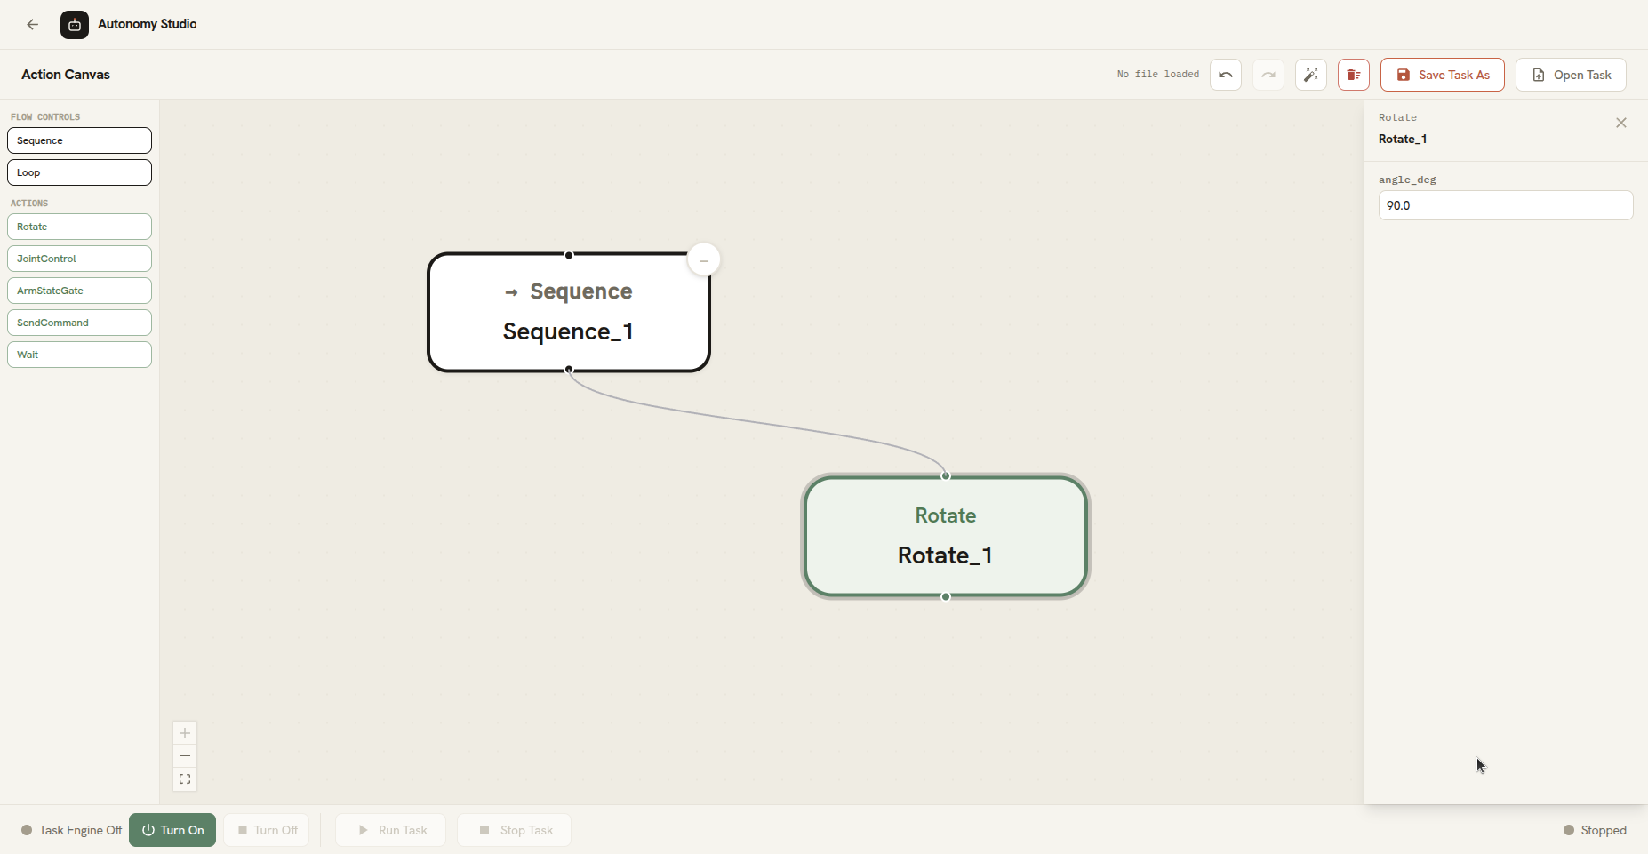Screen dimensions: 1648x854
Task: Select the Sequence_1 node on canvas
Action: [569, 313]
